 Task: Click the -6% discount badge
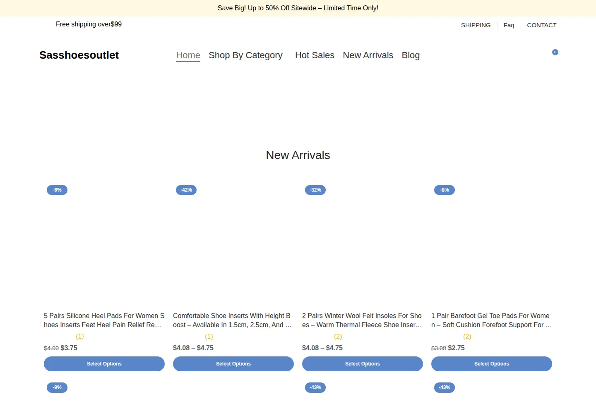tap(57, 190)
